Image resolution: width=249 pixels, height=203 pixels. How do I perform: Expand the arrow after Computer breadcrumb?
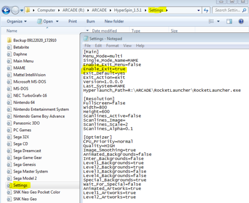(59, 10)
